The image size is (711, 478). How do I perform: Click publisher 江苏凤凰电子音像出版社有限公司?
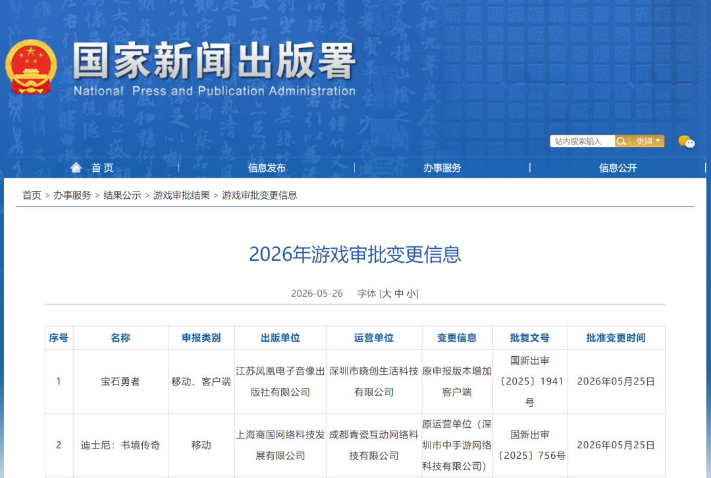280,382
